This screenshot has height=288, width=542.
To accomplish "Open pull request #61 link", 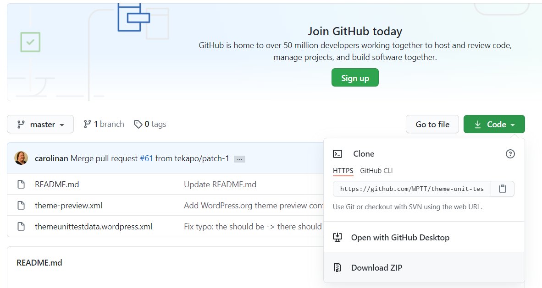I will [x=146, y=158].
